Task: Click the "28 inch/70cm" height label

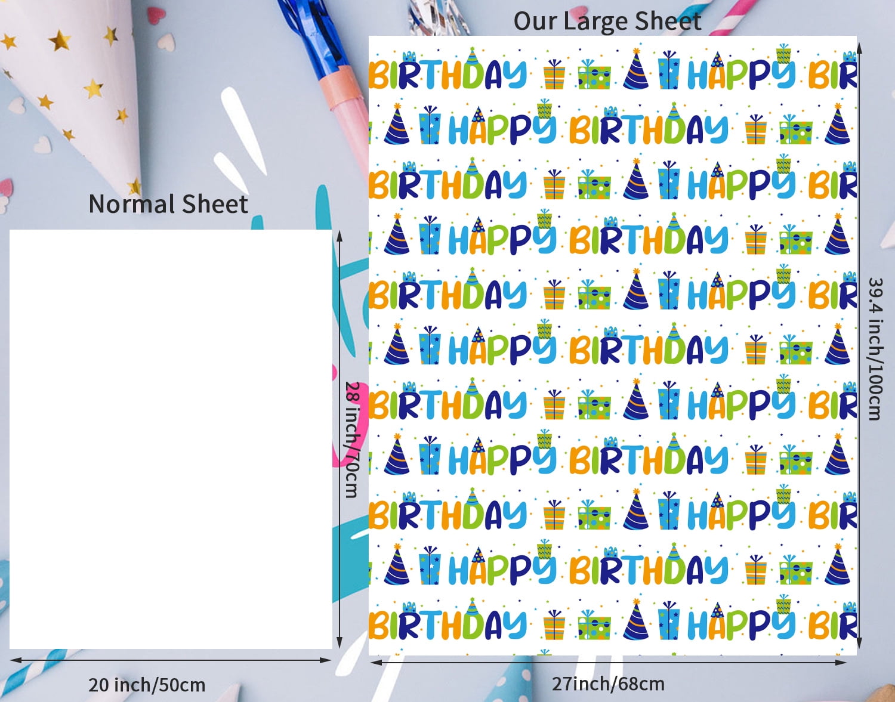Action: click(x=353, y=440)
